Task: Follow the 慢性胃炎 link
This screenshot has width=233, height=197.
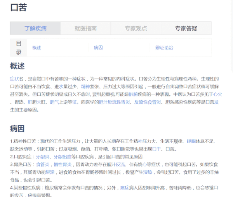Action: coord(63,164)
